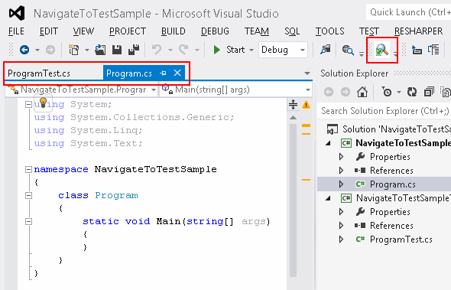Open the Pending Changes Filter dropdown arrow
This screenshot has height=290, width=451.
click(399, 93)
